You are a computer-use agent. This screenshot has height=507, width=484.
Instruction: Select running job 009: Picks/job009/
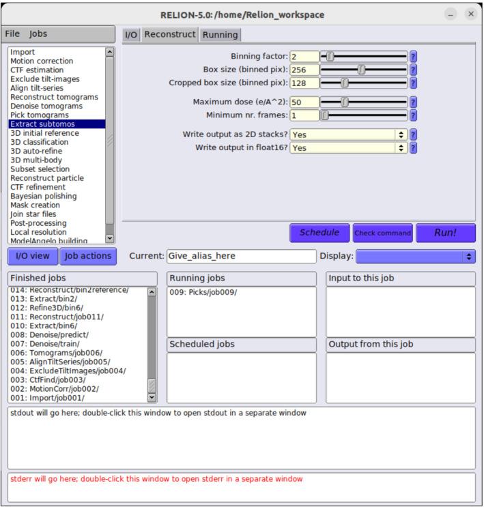[x=242, y=292]
